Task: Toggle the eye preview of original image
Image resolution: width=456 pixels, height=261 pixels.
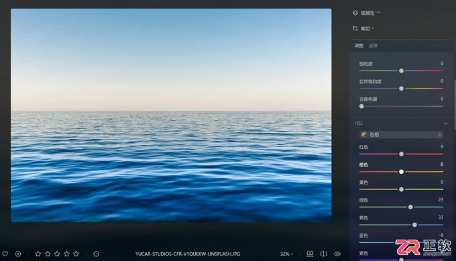Action: [x=337, y=254]
